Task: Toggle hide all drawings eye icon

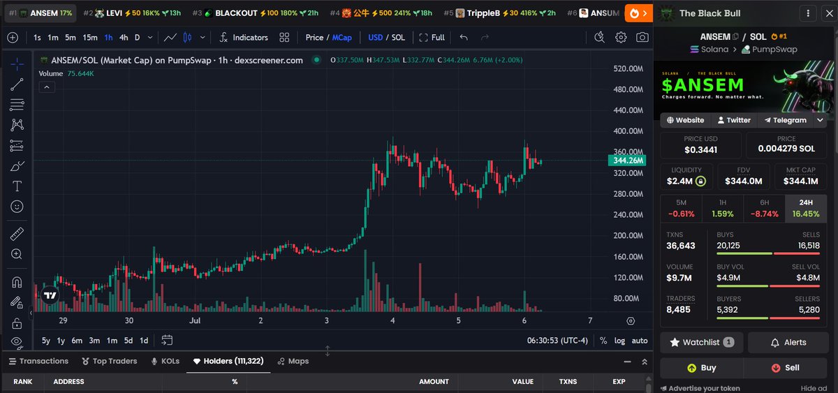Action: click(x=17, y=342)
